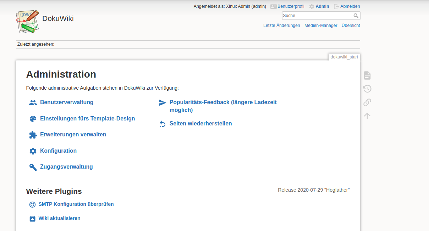The width and height of the screenshot is (429, 231).
Task: Open the dokuwiki_start page tab
Action: (x=344, y=57)
